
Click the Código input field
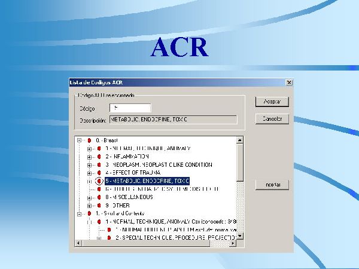130,108
